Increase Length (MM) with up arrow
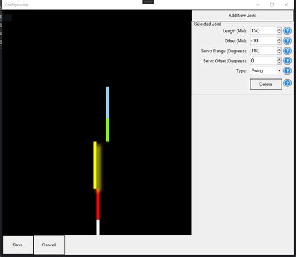 [x=279, y=29]
